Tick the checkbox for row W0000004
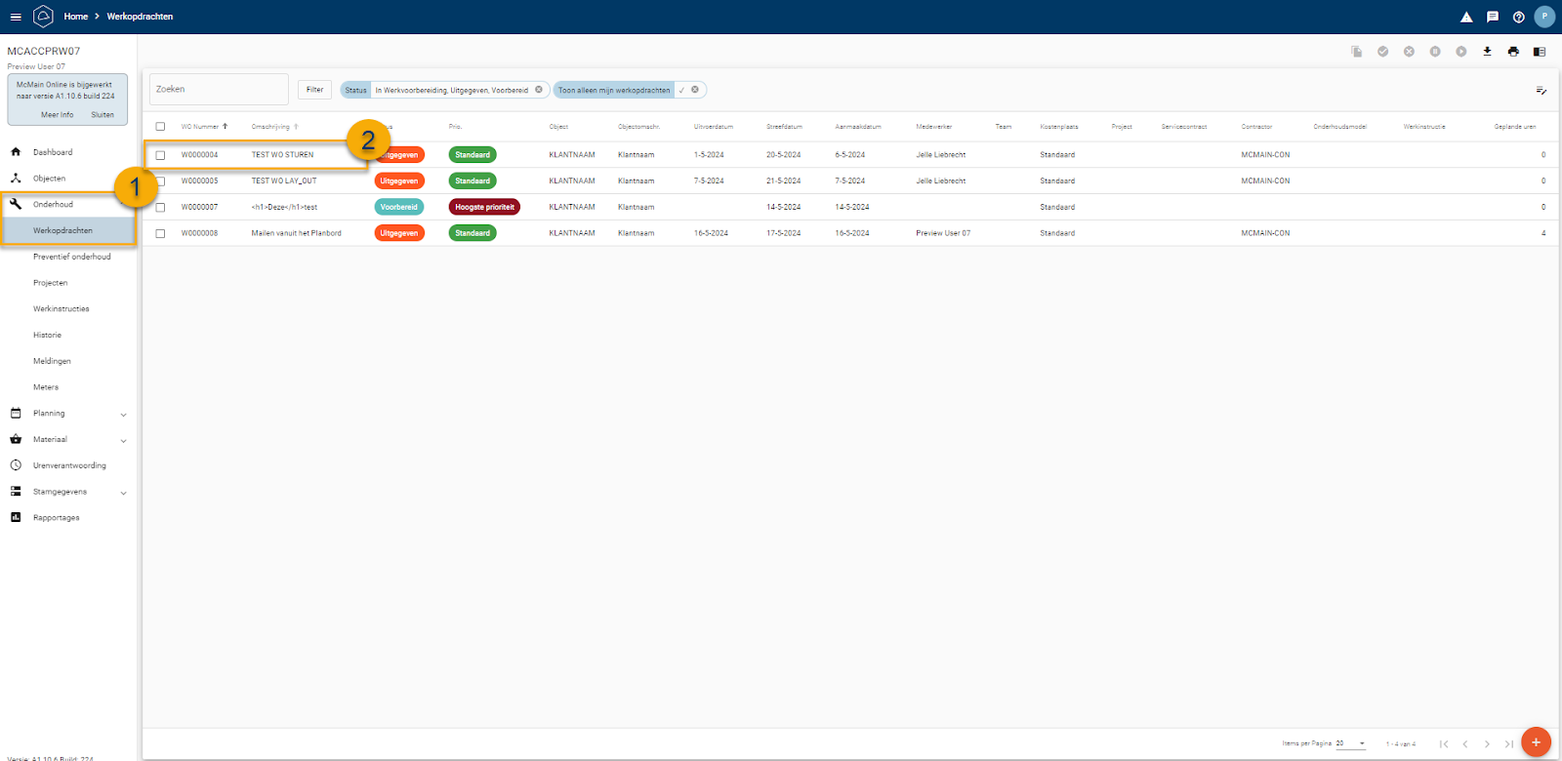1562x761 pixels. 161,155
